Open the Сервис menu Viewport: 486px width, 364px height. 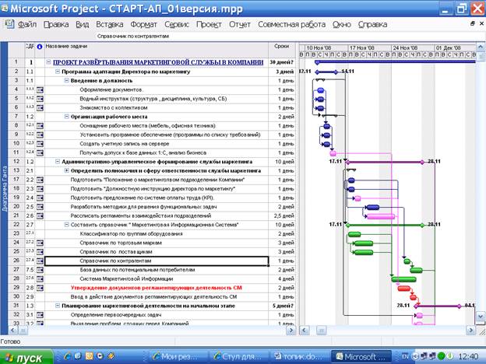coord(177,24)
